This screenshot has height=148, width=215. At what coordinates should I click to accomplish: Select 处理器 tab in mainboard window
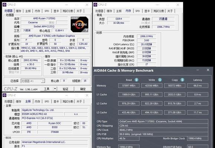point(9,101)
